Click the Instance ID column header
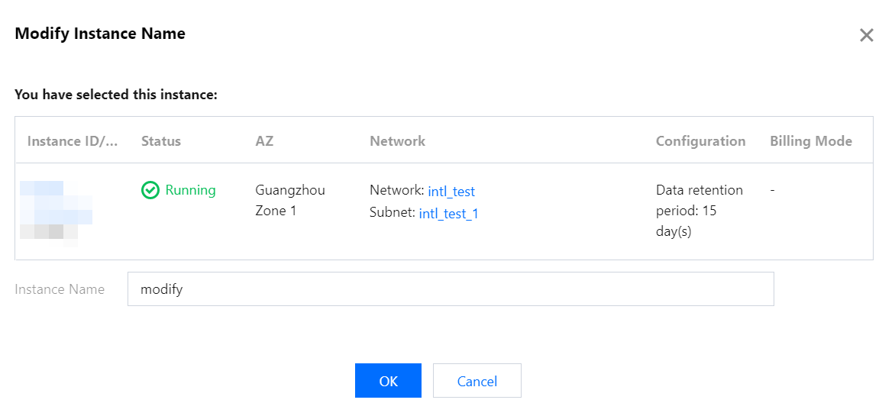 tap(73, 141)
